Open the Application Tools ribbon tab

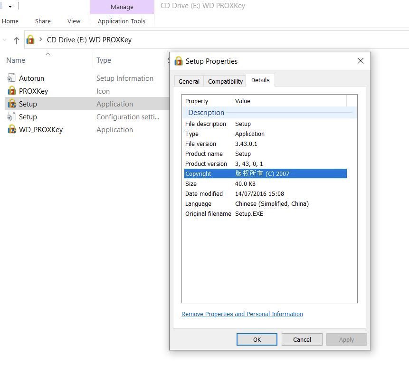tap(122, 21)
